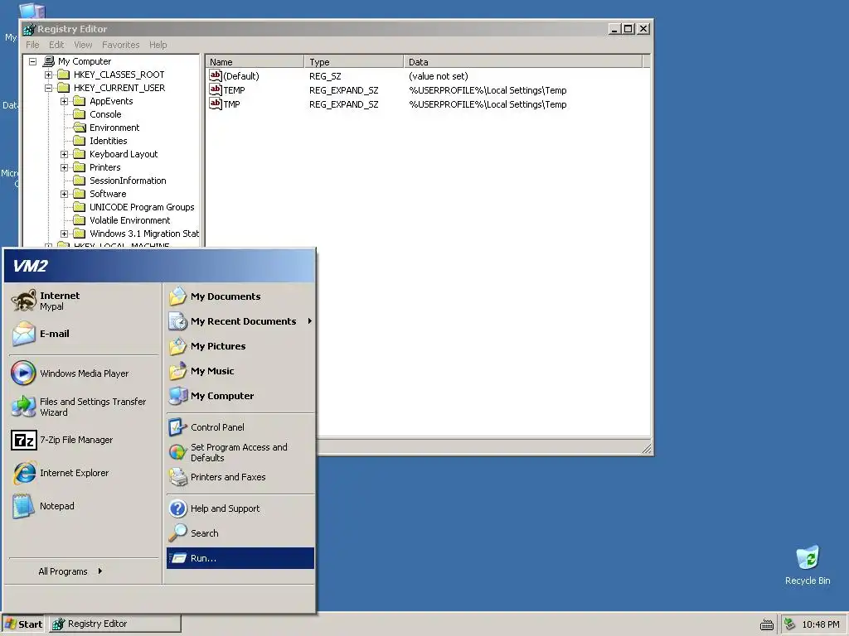The height and width of the screenshot is (636, 849).
Task: Open the E-mail envelope icon
Action: coord(24,334)
